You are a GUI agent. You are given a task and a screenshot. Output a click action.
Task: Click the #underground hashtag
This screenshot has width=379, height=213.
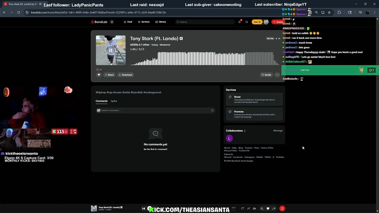click(152, 92)
